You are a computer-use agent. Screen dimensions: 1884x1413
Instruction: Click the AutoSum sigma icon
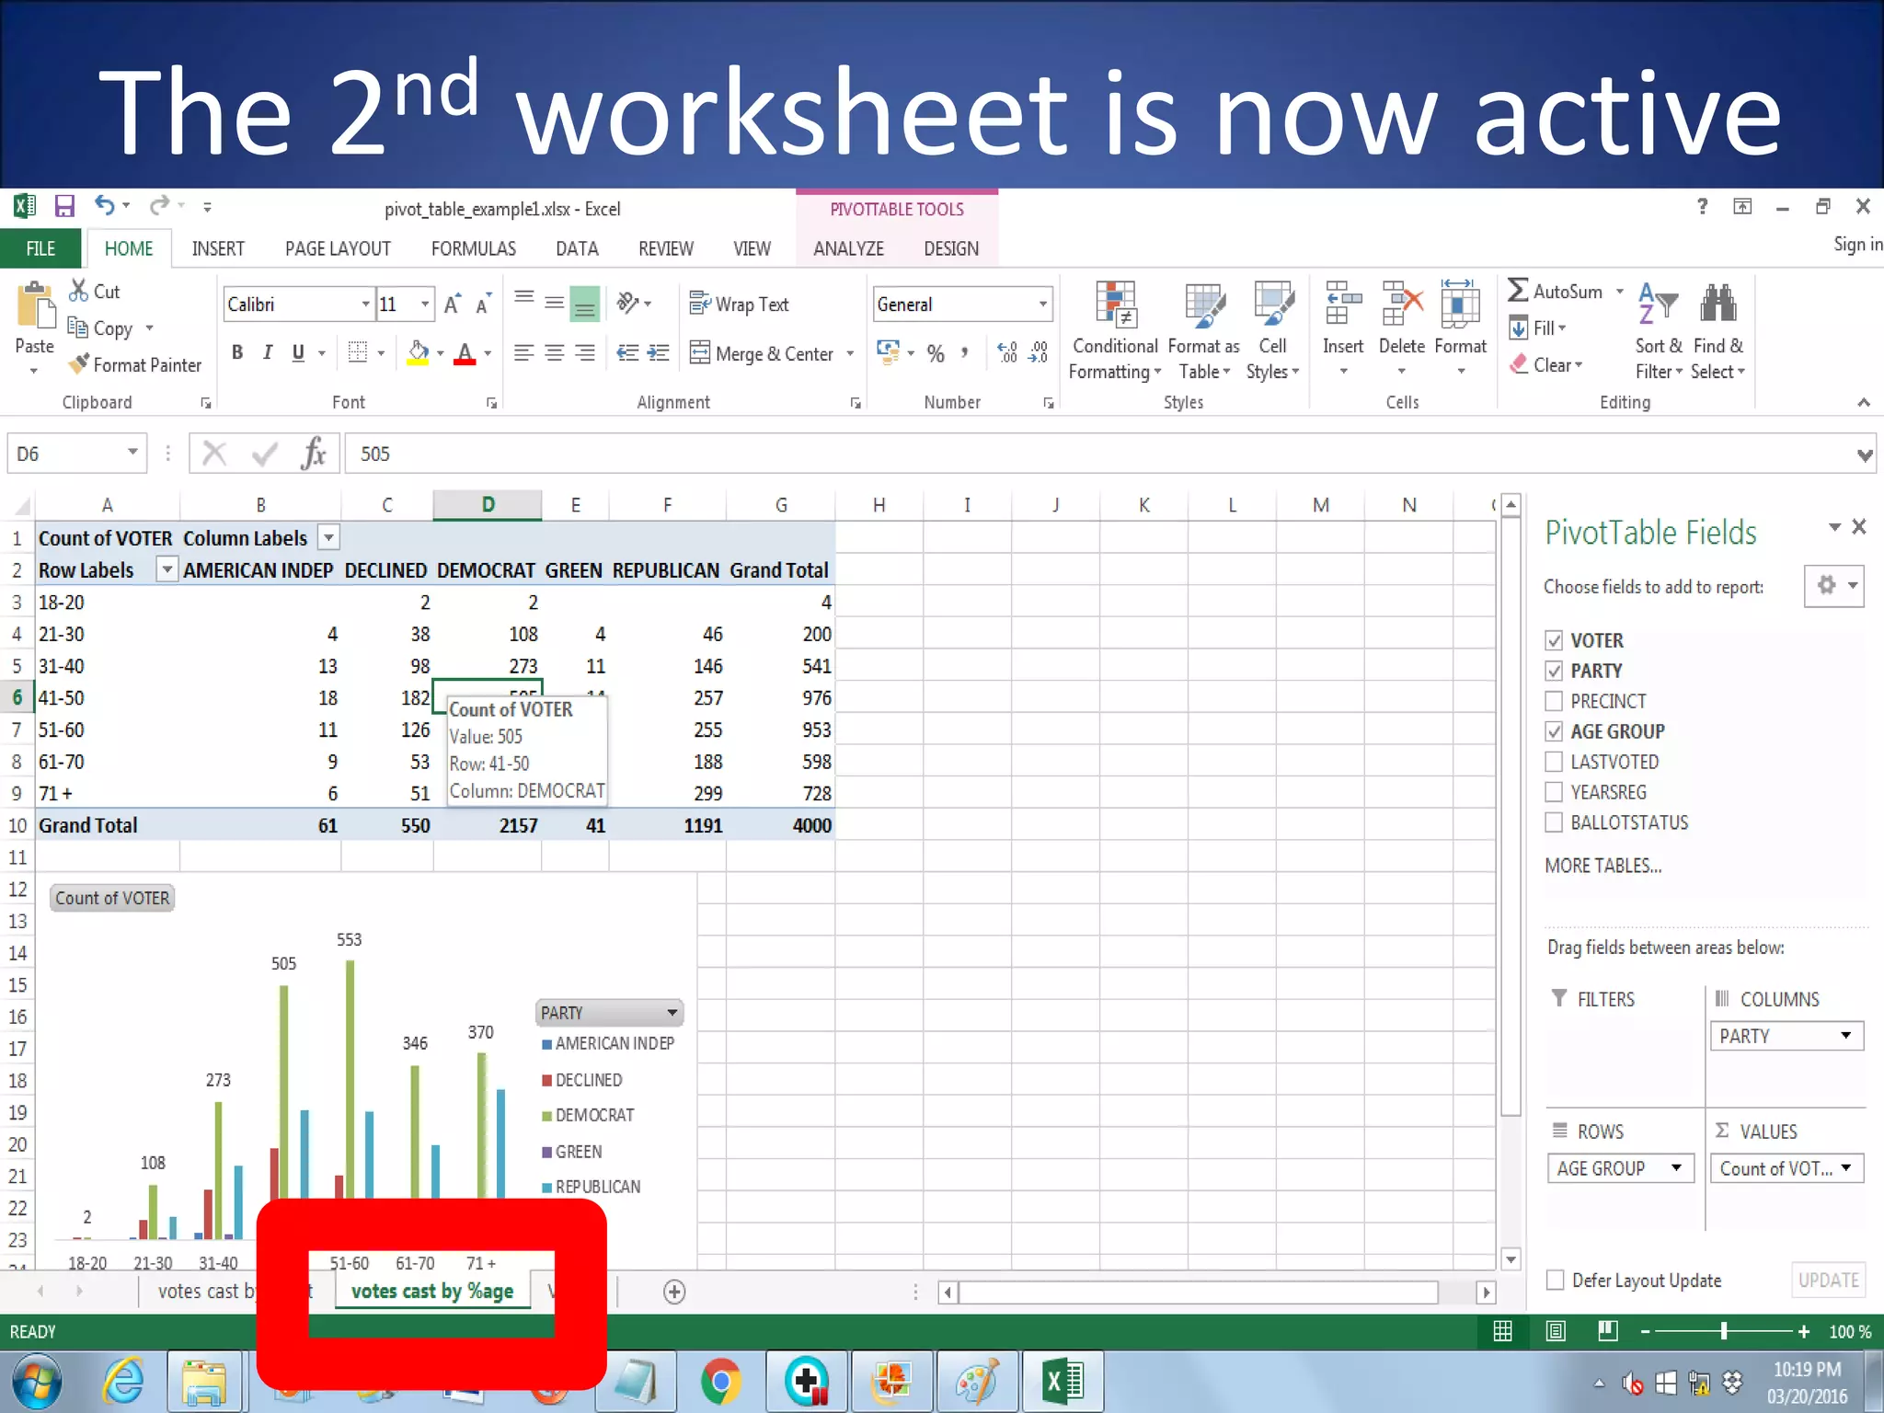pos(1518,291)
